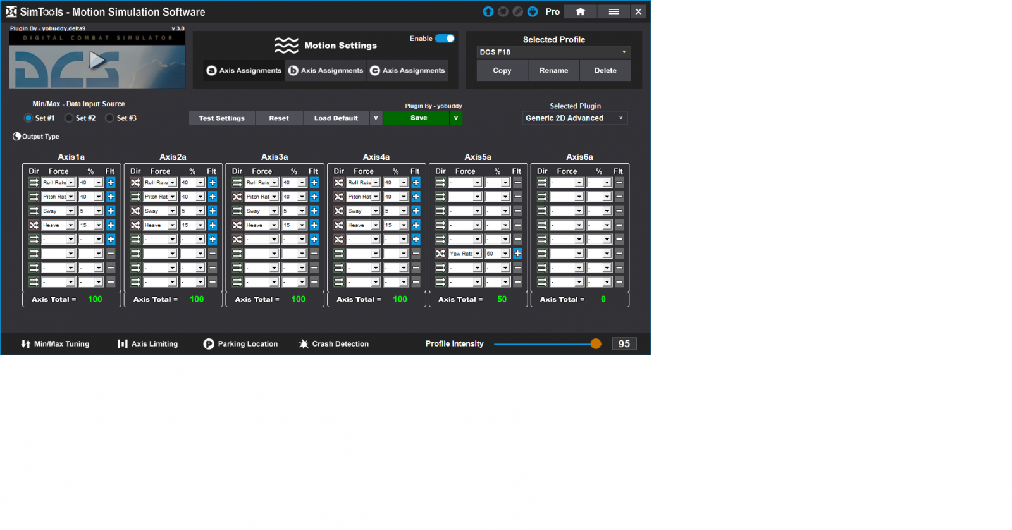Toggle direction for Axis2a Roll Rate row

tap(135, 182)
